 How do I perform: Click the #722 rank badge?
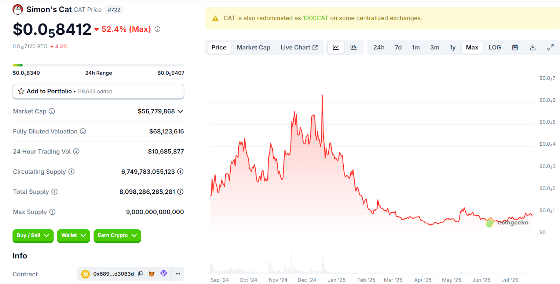click(114, 10)
